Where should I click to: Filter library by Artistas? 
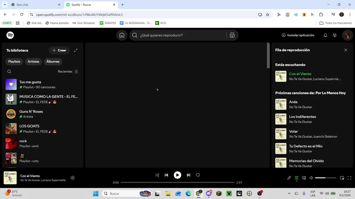pyautogui.click(x=33, y=62)
